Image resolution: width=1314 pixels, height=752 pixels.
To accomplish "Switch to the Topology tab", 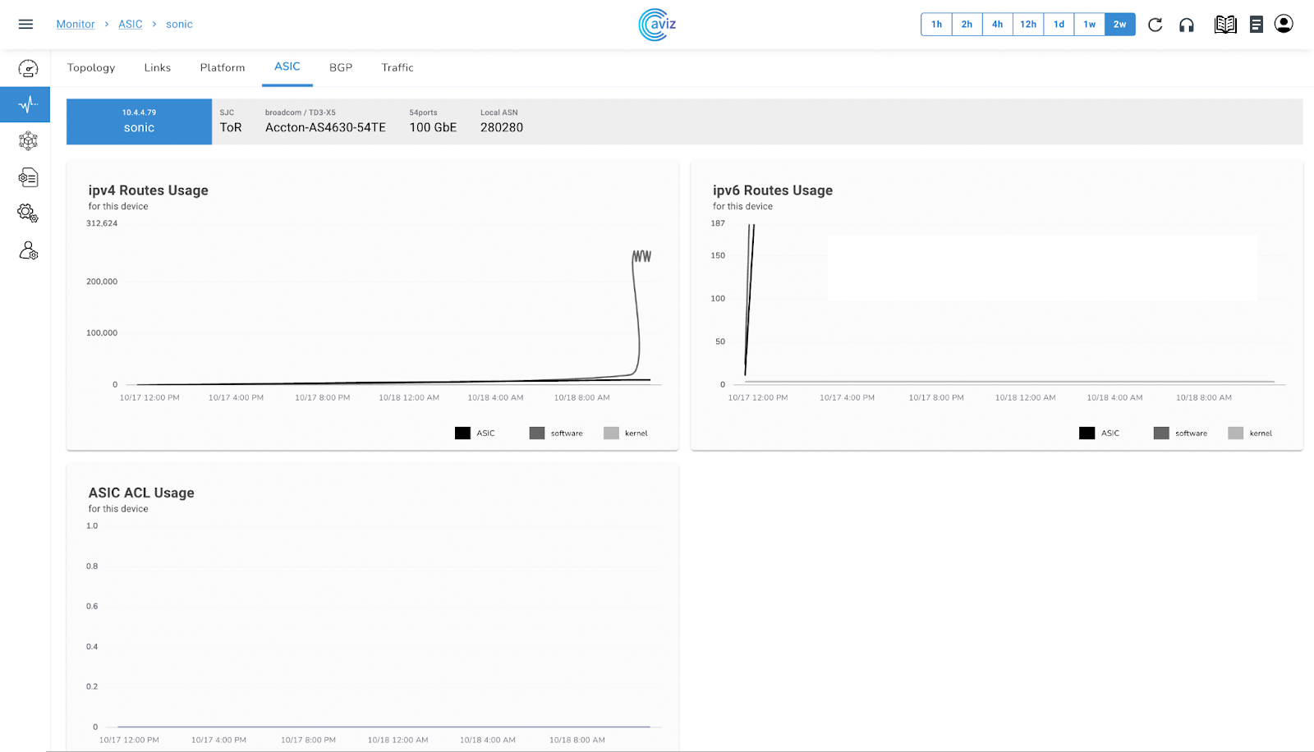I will (91, 67).
